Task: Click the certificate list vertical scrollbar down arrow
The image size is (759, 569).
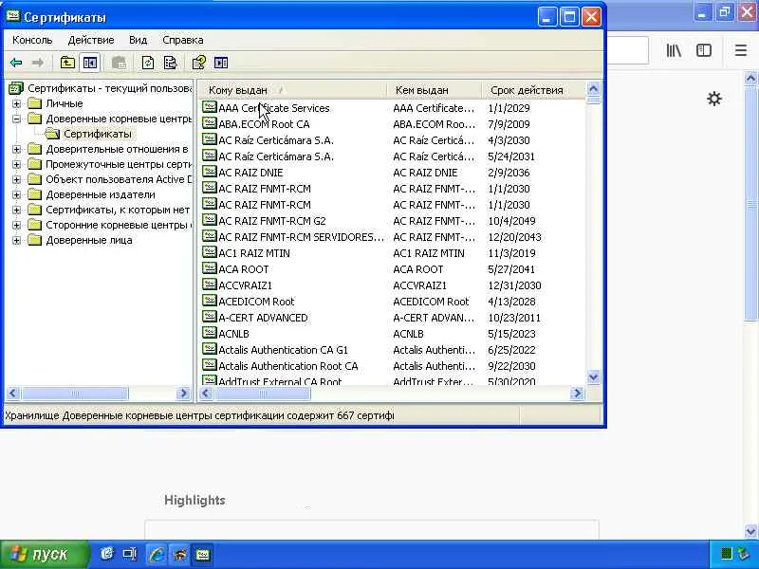Action: click(x=593, y=376)
